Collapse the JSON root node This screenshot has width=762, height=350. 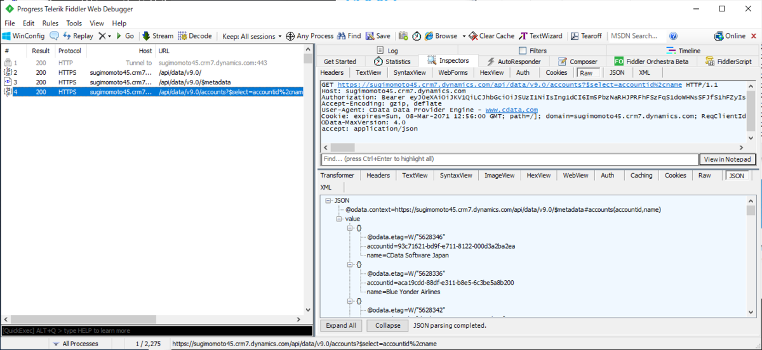[328, 200]
